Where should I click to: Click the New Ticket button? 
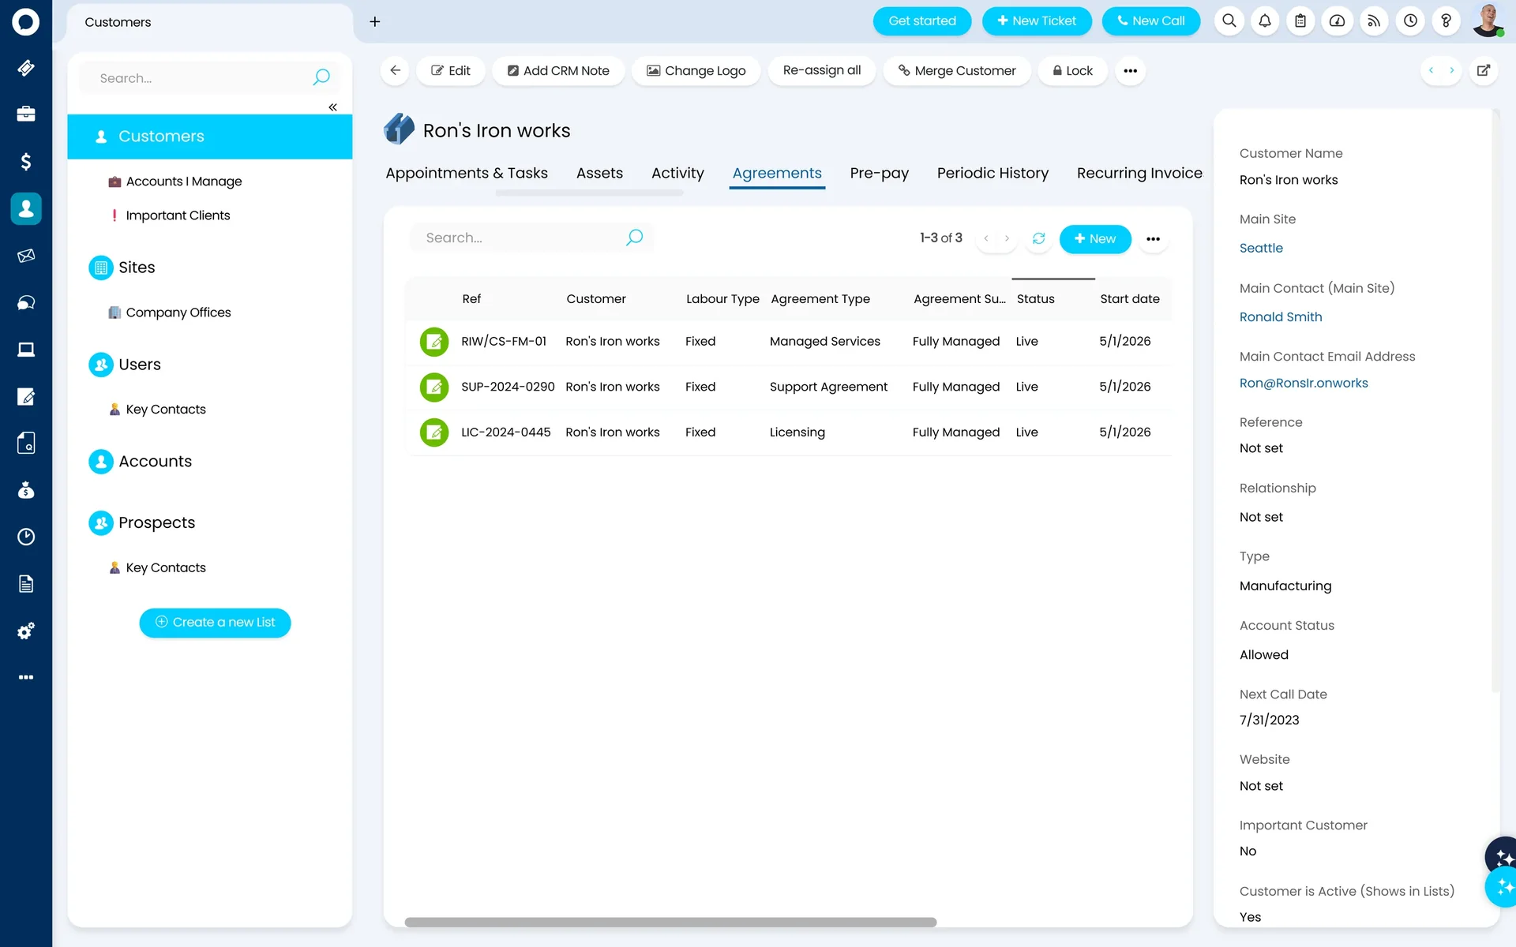click(1036, 21)
